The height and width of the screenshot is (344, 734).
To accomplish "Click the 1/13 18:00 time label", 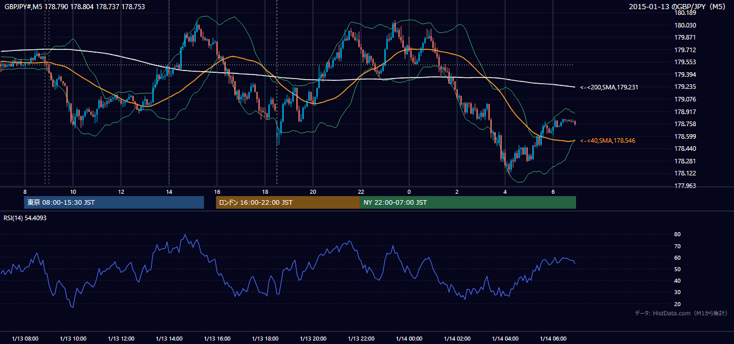I will 265,339.
